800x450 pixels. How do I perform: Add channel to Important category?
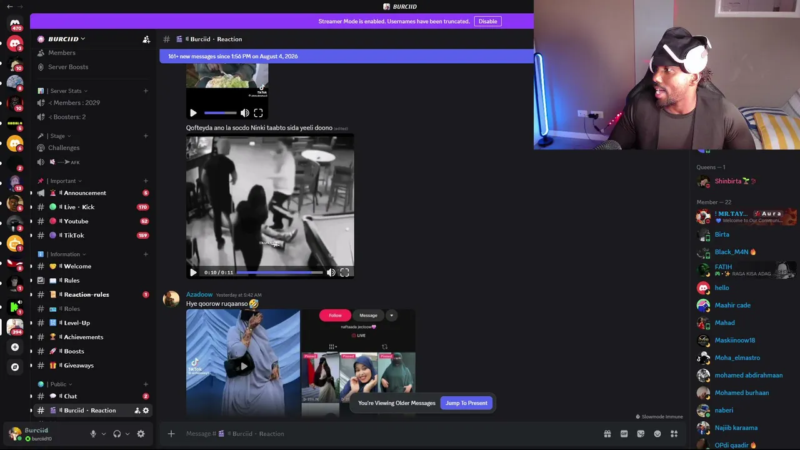click(x=146, y=181)
